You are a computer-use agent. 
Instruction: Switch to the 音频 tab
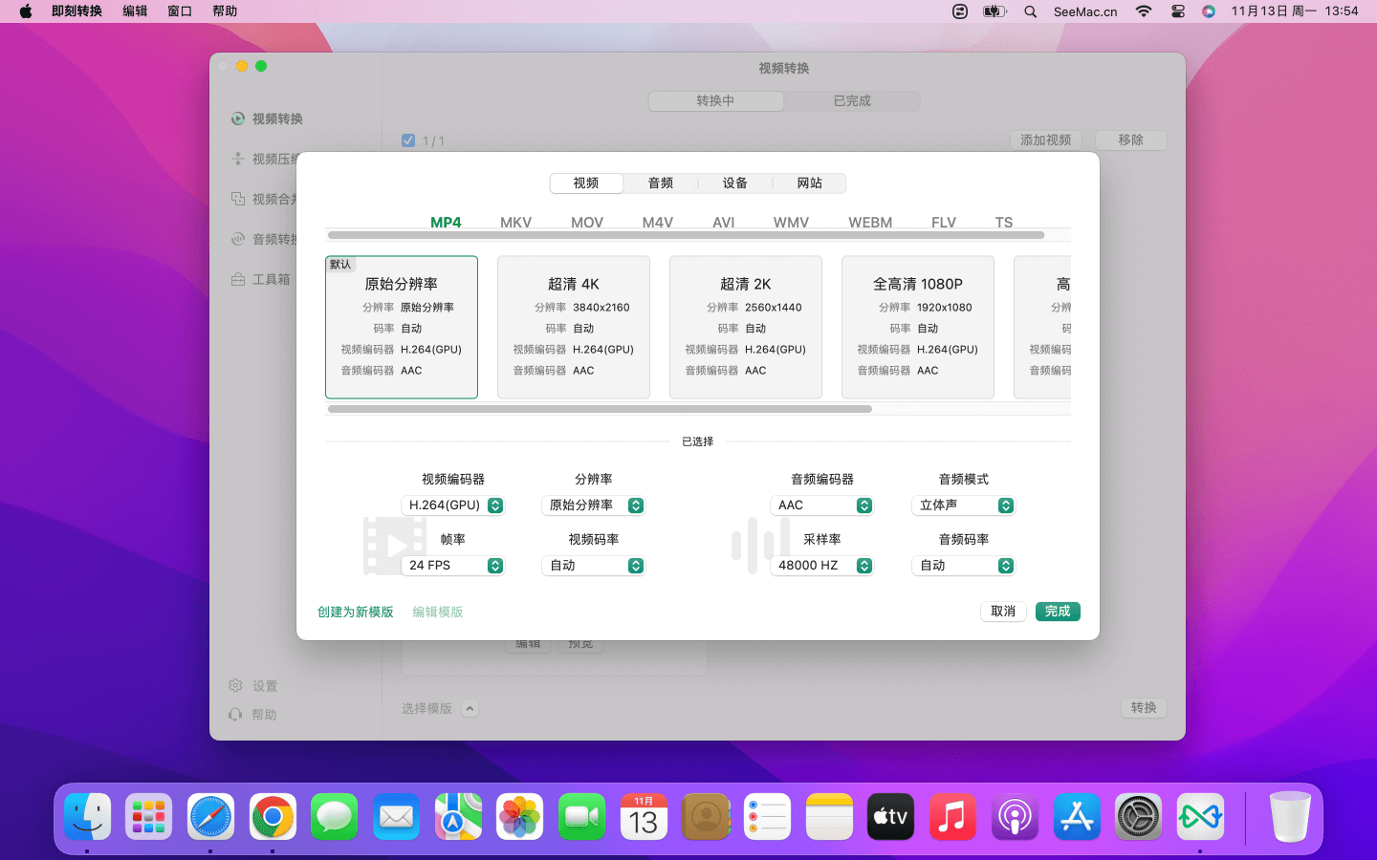[x=661, y=183]
